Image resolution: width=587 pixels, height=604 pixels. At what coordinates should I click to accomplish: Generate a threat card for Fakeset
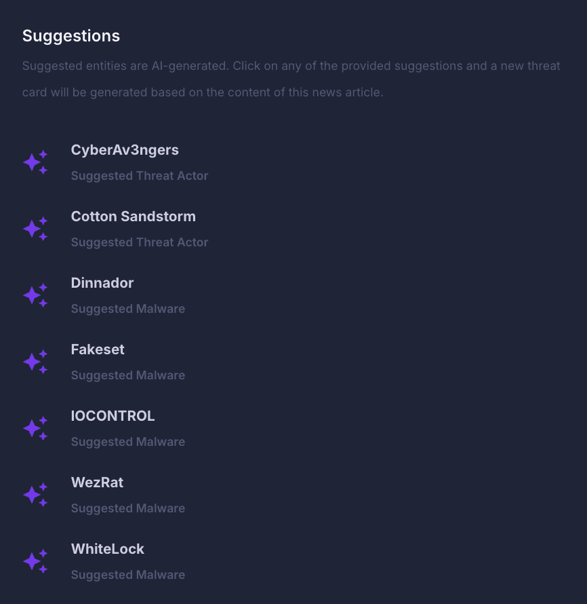tap(98, 350)
